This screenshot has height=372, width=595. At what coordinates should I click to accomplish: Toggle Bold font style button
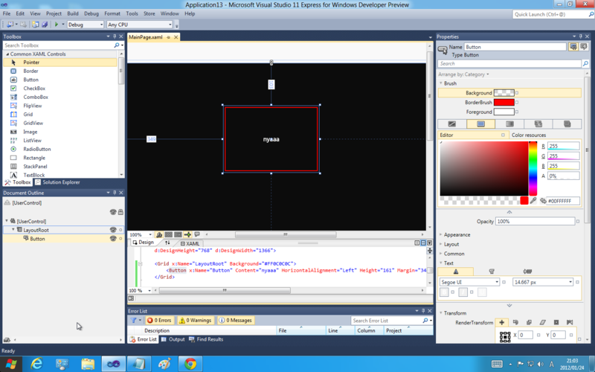click(x=444, y=292)
